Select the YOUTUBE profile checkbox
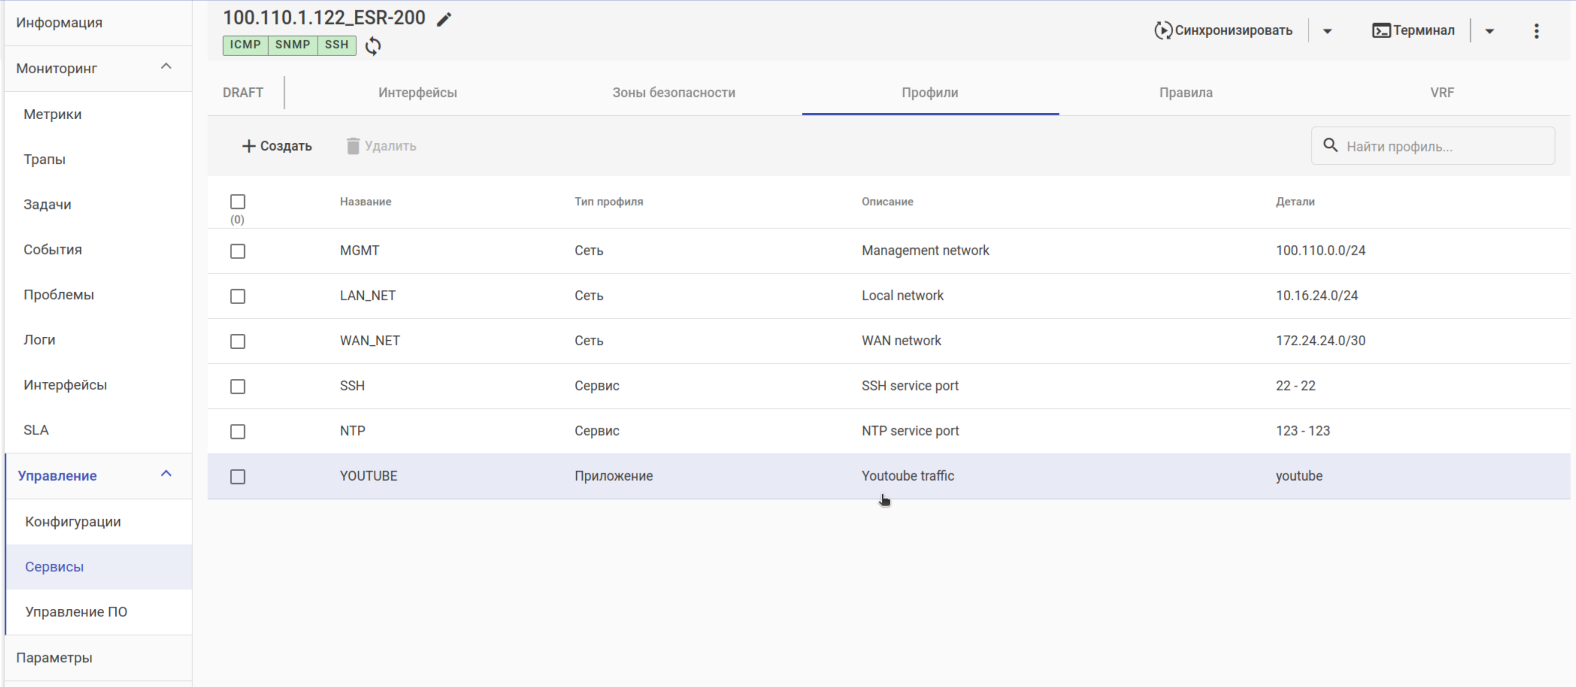Viewport: 1576px width, 687px height. point(238,477)
